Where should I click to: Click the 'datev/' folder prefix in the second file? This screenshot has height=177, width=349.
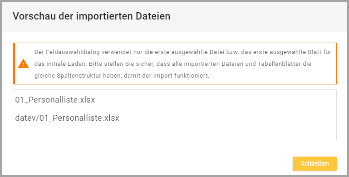(x=27, y=118)
